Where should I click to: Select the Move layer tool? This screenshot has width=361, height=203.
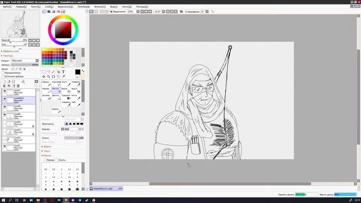pos(44,77)
